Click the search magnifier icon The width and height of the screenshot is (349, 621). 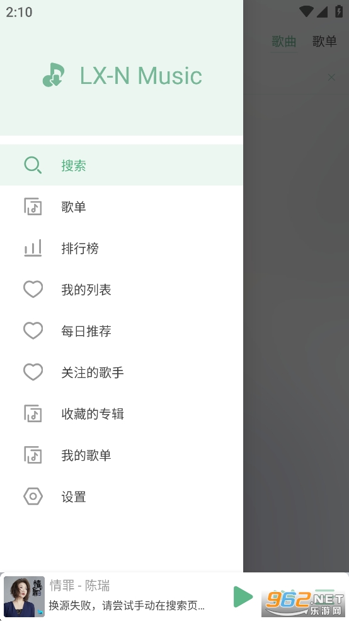point(33,165)
